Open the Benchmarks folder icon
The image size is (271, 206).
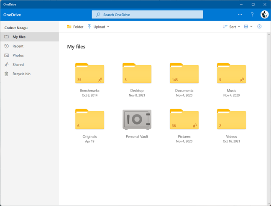click(89, 73)
